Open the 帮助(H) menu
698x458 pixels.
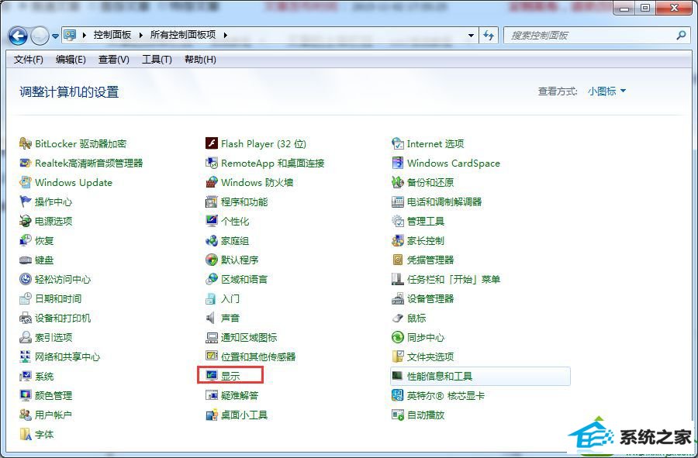[200, 59]
